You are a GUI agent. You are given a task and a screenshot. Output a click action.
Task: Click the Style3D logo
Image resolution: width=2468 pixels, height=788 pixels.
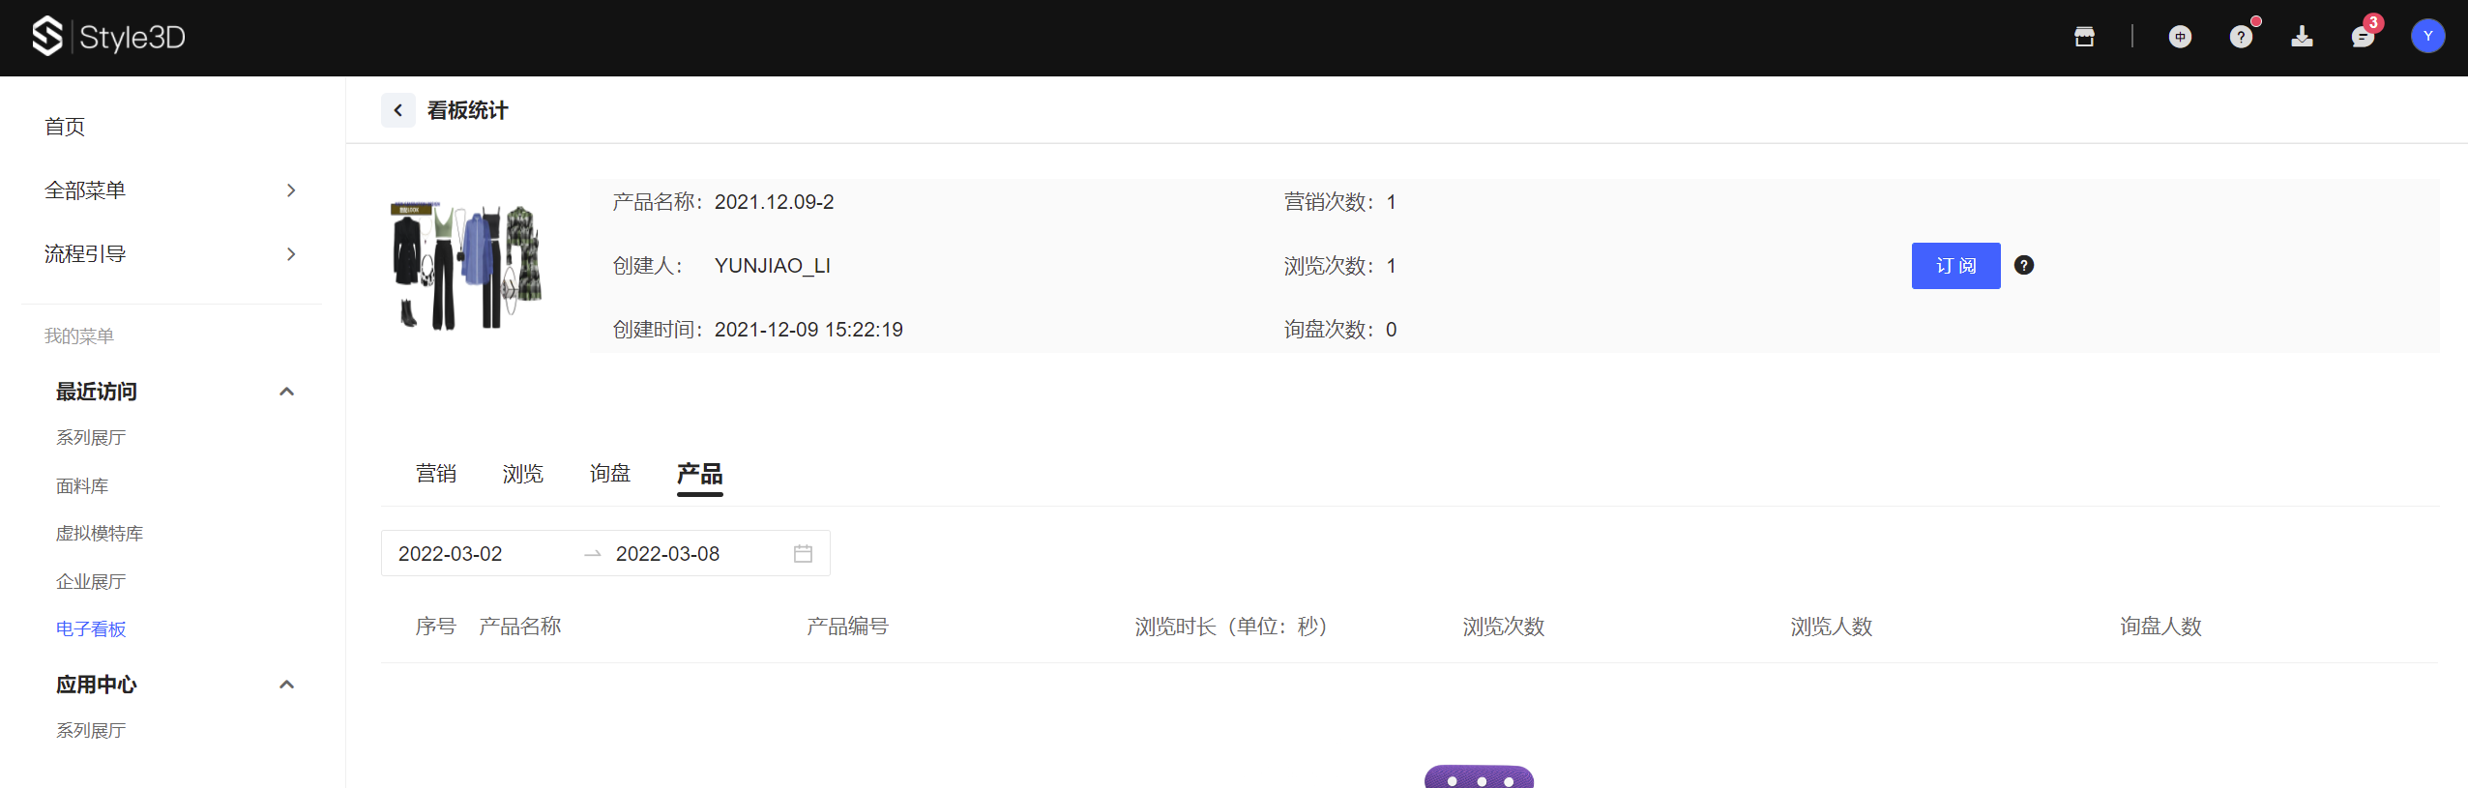[x=107, y=37]
